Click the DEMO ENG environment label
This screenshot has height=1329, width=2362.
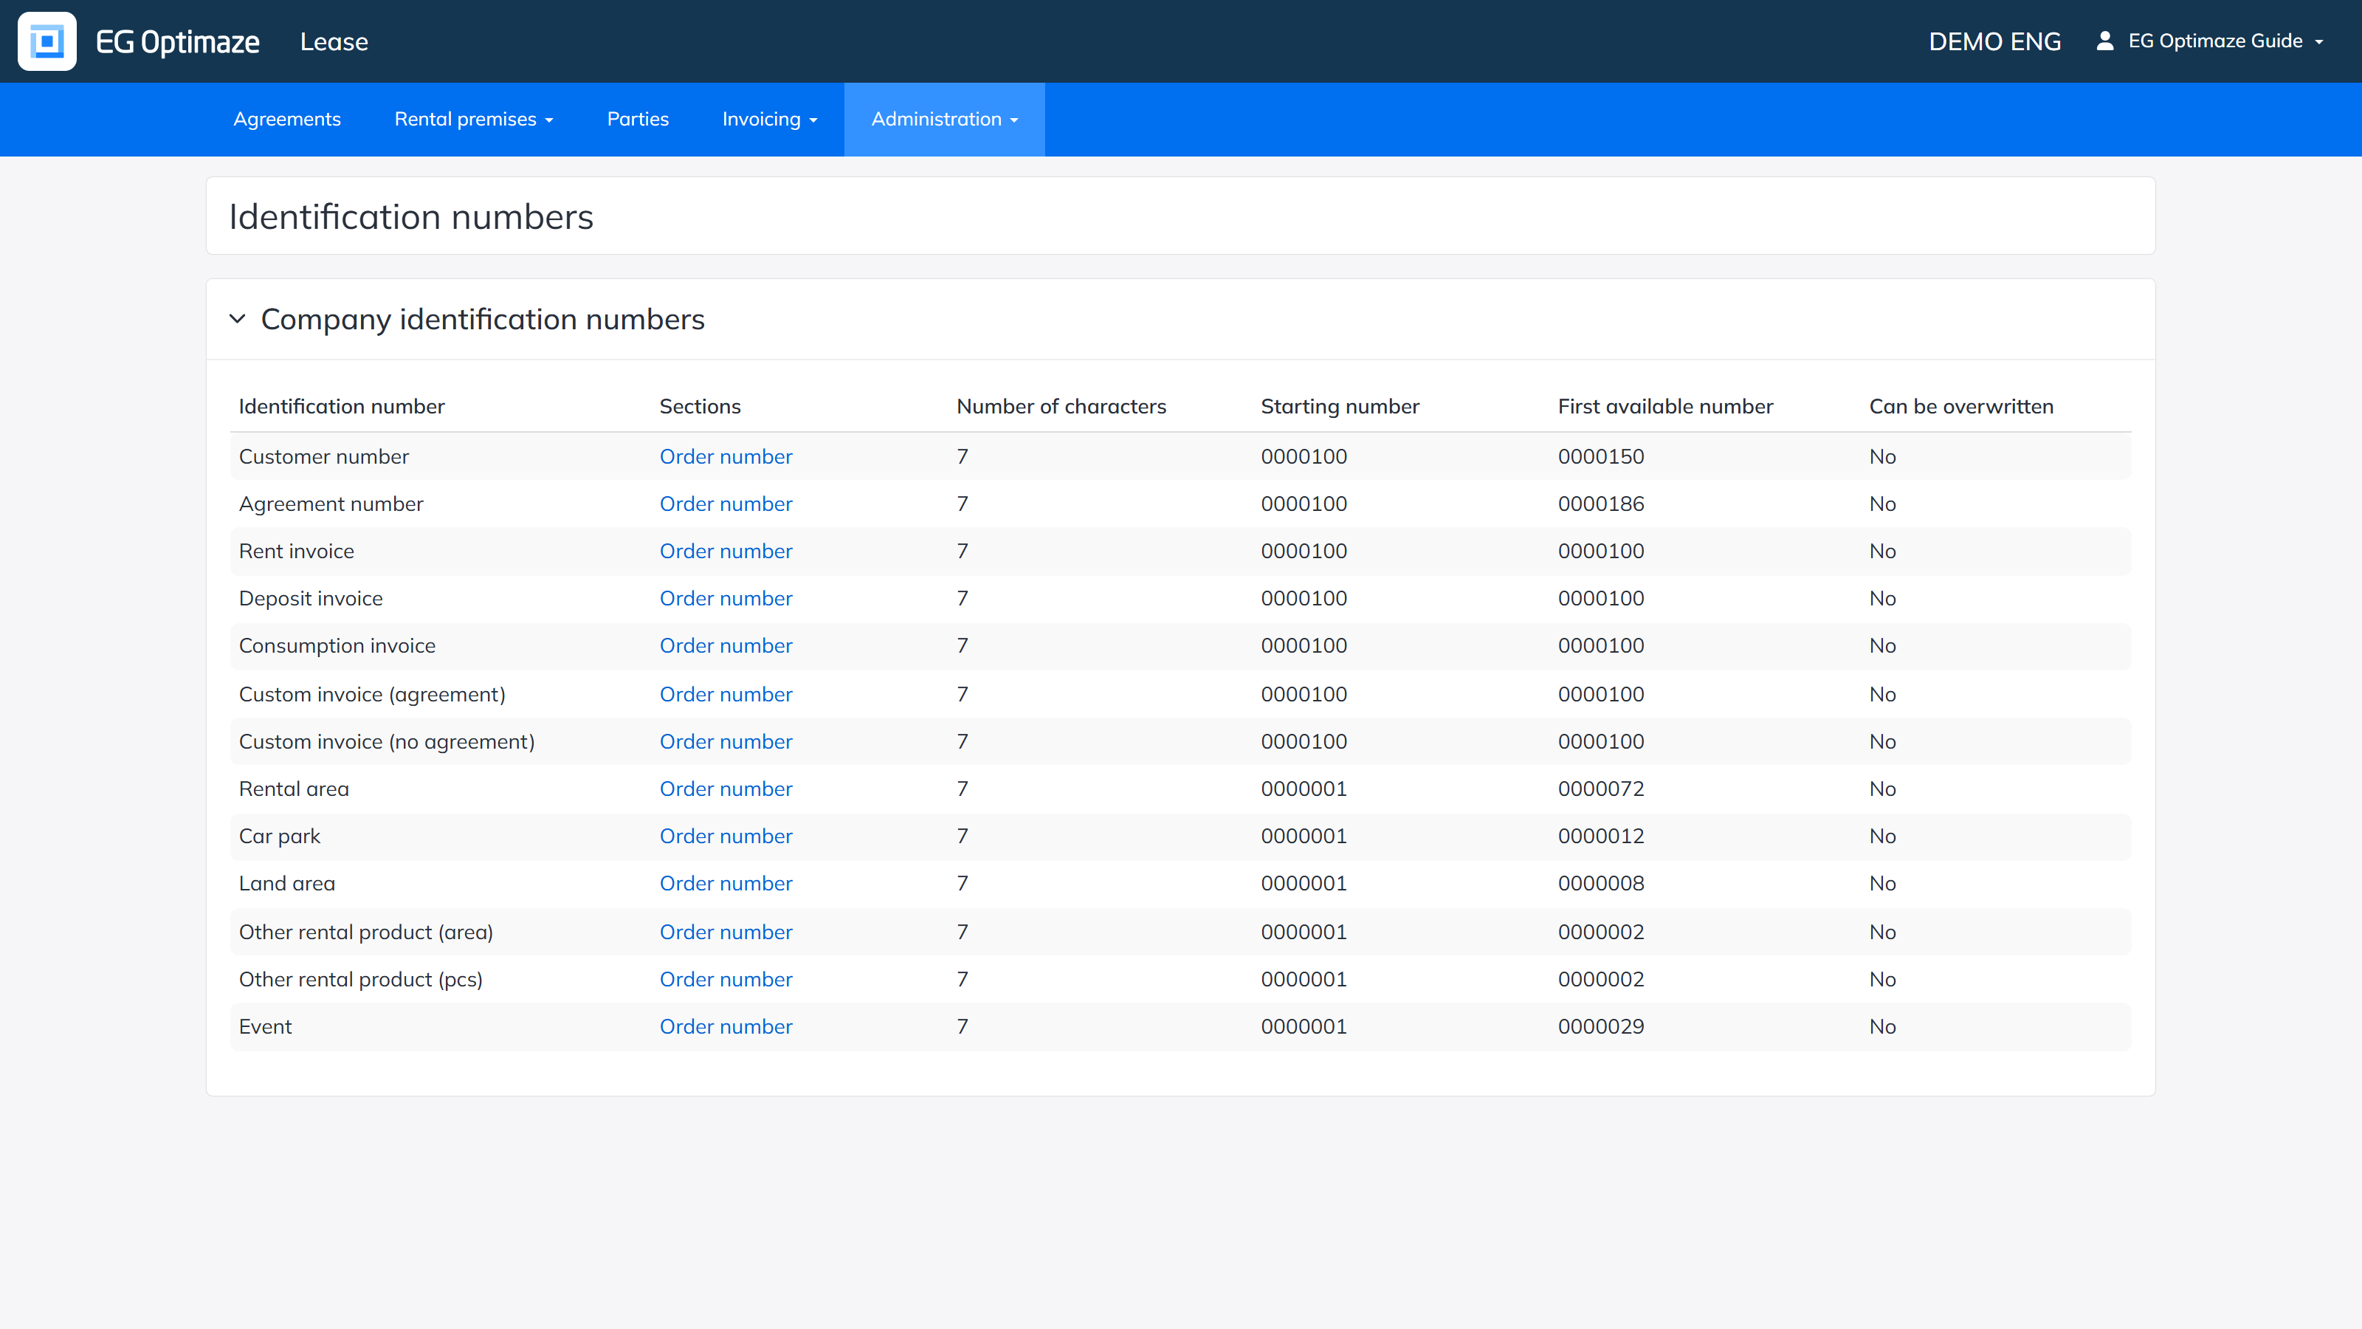coord(1995,41)
